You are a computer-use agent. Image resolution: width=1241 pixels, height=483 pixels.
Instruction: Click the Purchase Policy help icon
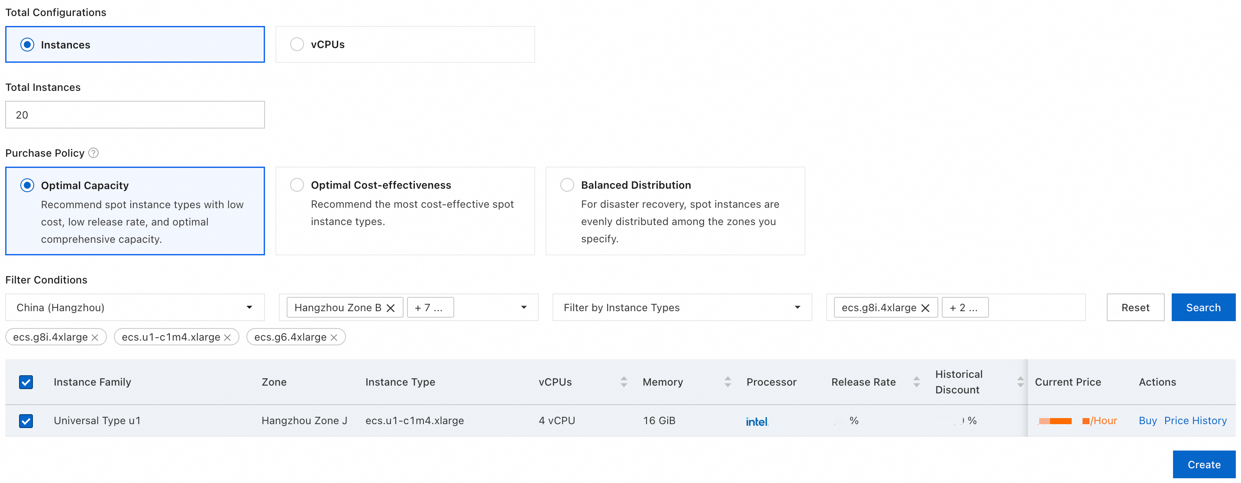tap(94, 153)
